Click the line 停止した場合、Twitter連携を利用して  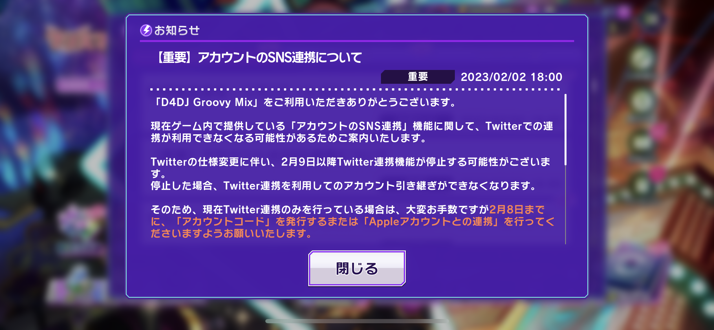pos(343,186)
